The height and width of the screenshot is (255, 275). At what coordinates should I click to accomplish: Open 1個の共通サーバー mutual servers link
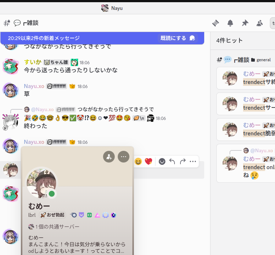[x=57, y=227]
